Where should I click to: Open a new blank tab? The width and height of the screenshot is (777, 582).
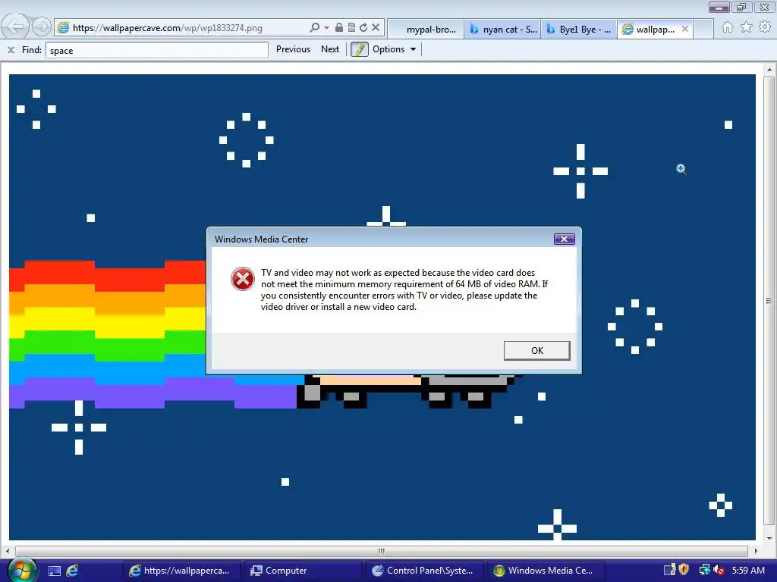[x=703, y=30]
